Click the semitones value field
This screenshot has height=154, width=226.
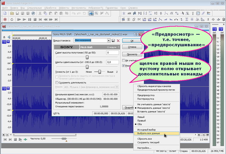pos(112,53)
